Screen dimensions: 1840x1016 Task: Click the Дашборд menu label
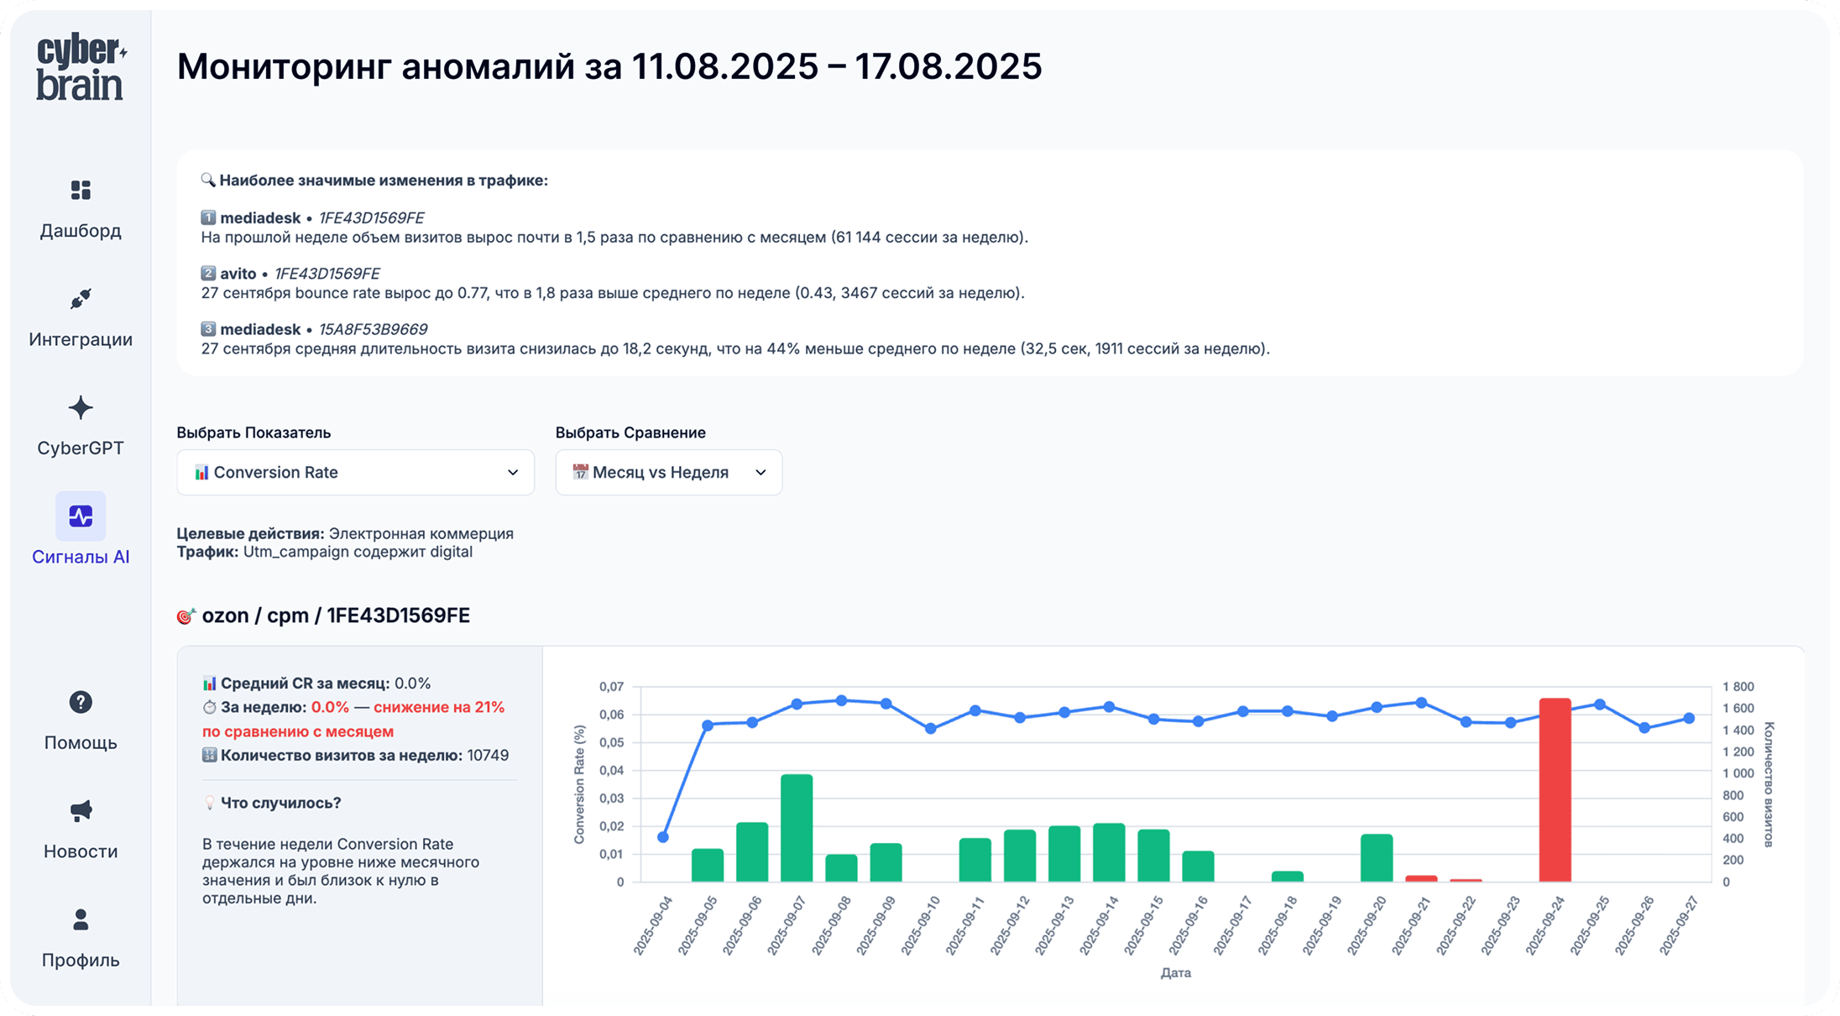(81, 231)
